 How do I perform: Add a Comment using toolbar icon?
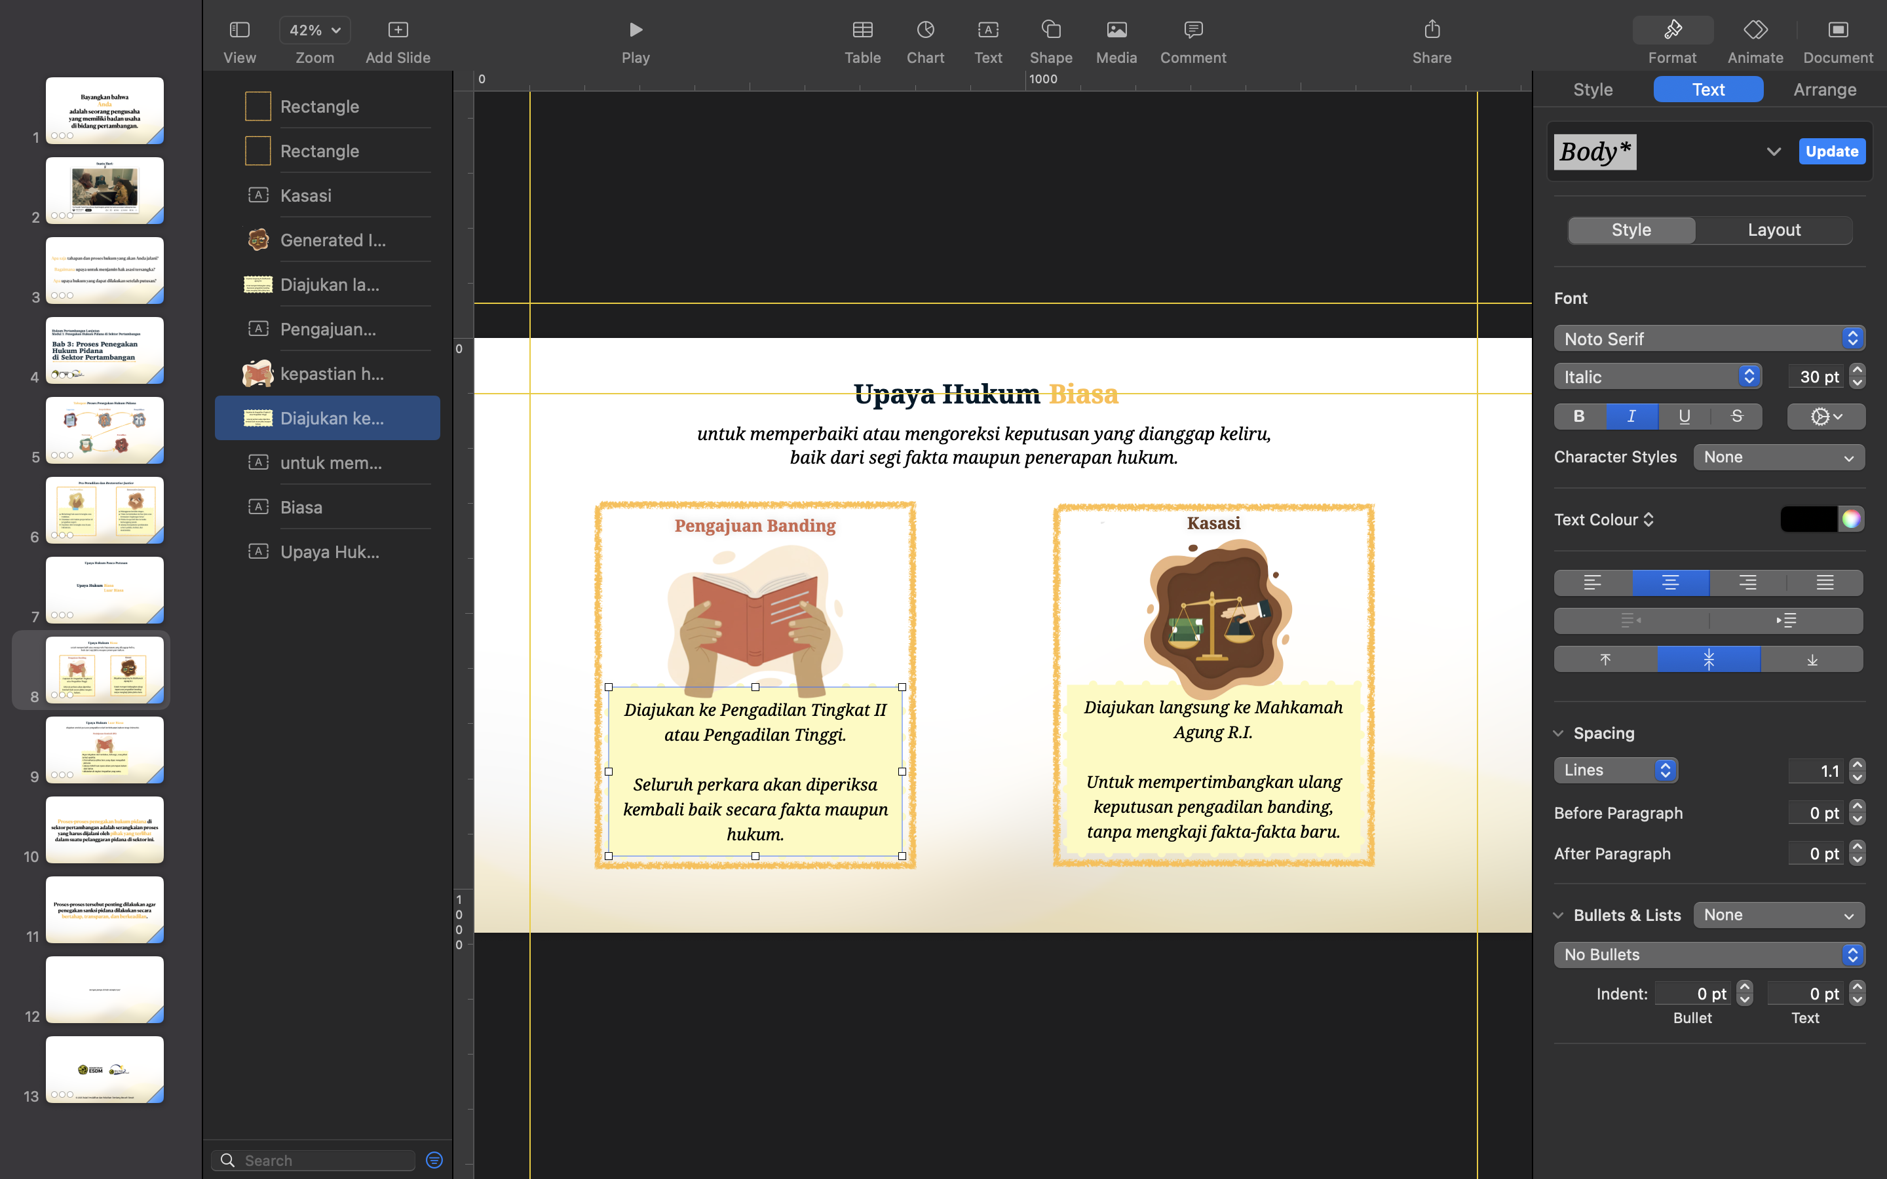click(1192, 30)
